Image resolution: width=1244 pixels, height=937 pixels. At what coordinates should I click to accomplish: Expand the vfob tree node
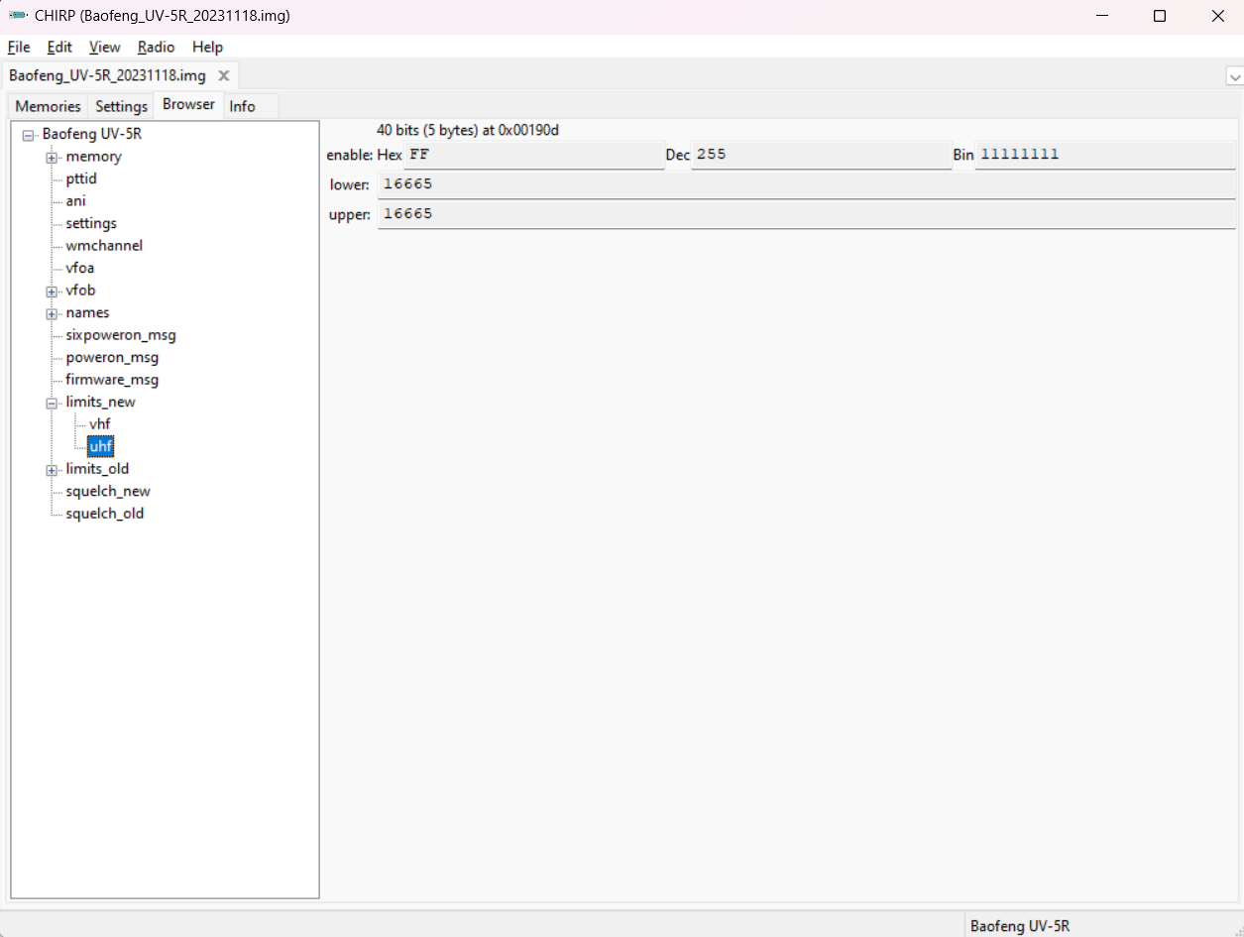coord(52,291)
